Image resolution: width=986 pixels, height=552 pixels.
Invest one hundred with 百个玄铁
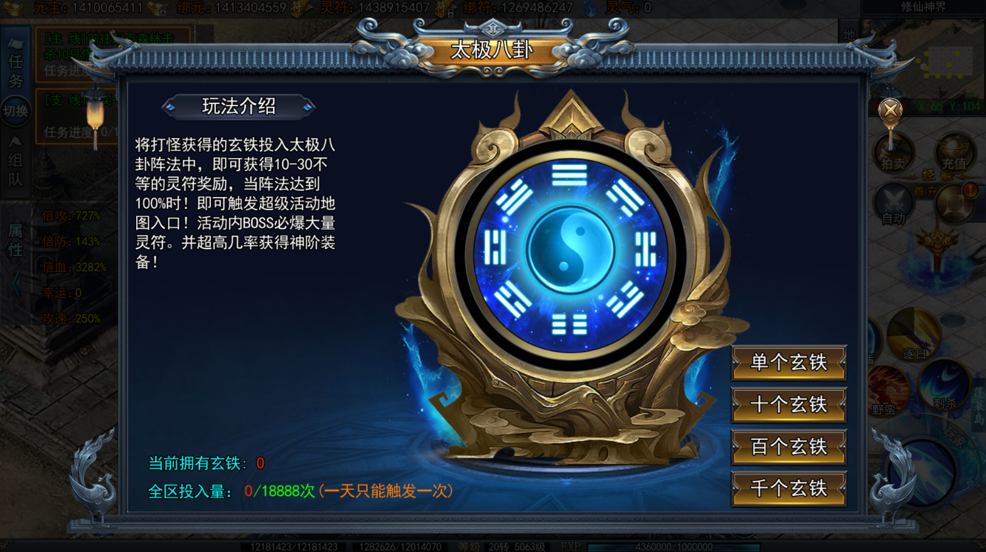pyautogui.click(x=789, y=447)
